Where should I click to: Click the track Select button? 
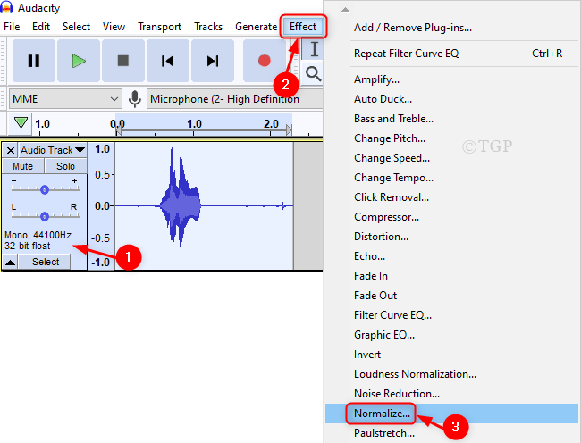46,262
